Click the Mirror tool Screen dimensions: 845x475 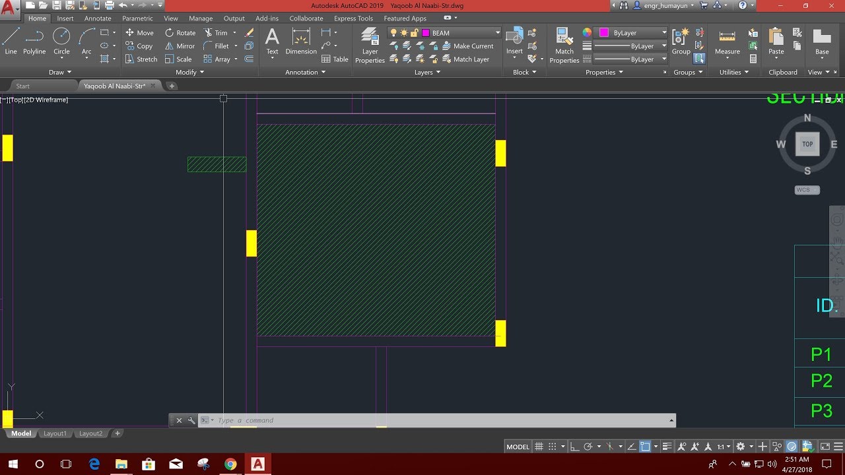coord(180,46)
